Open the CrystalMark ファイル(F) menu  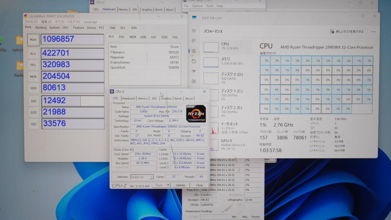(31, 22)
